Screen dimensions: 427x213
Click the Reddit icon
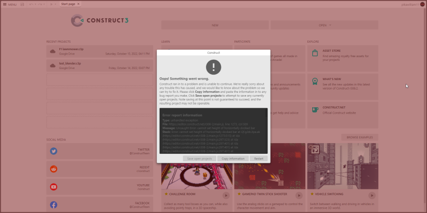pos(54,169)
